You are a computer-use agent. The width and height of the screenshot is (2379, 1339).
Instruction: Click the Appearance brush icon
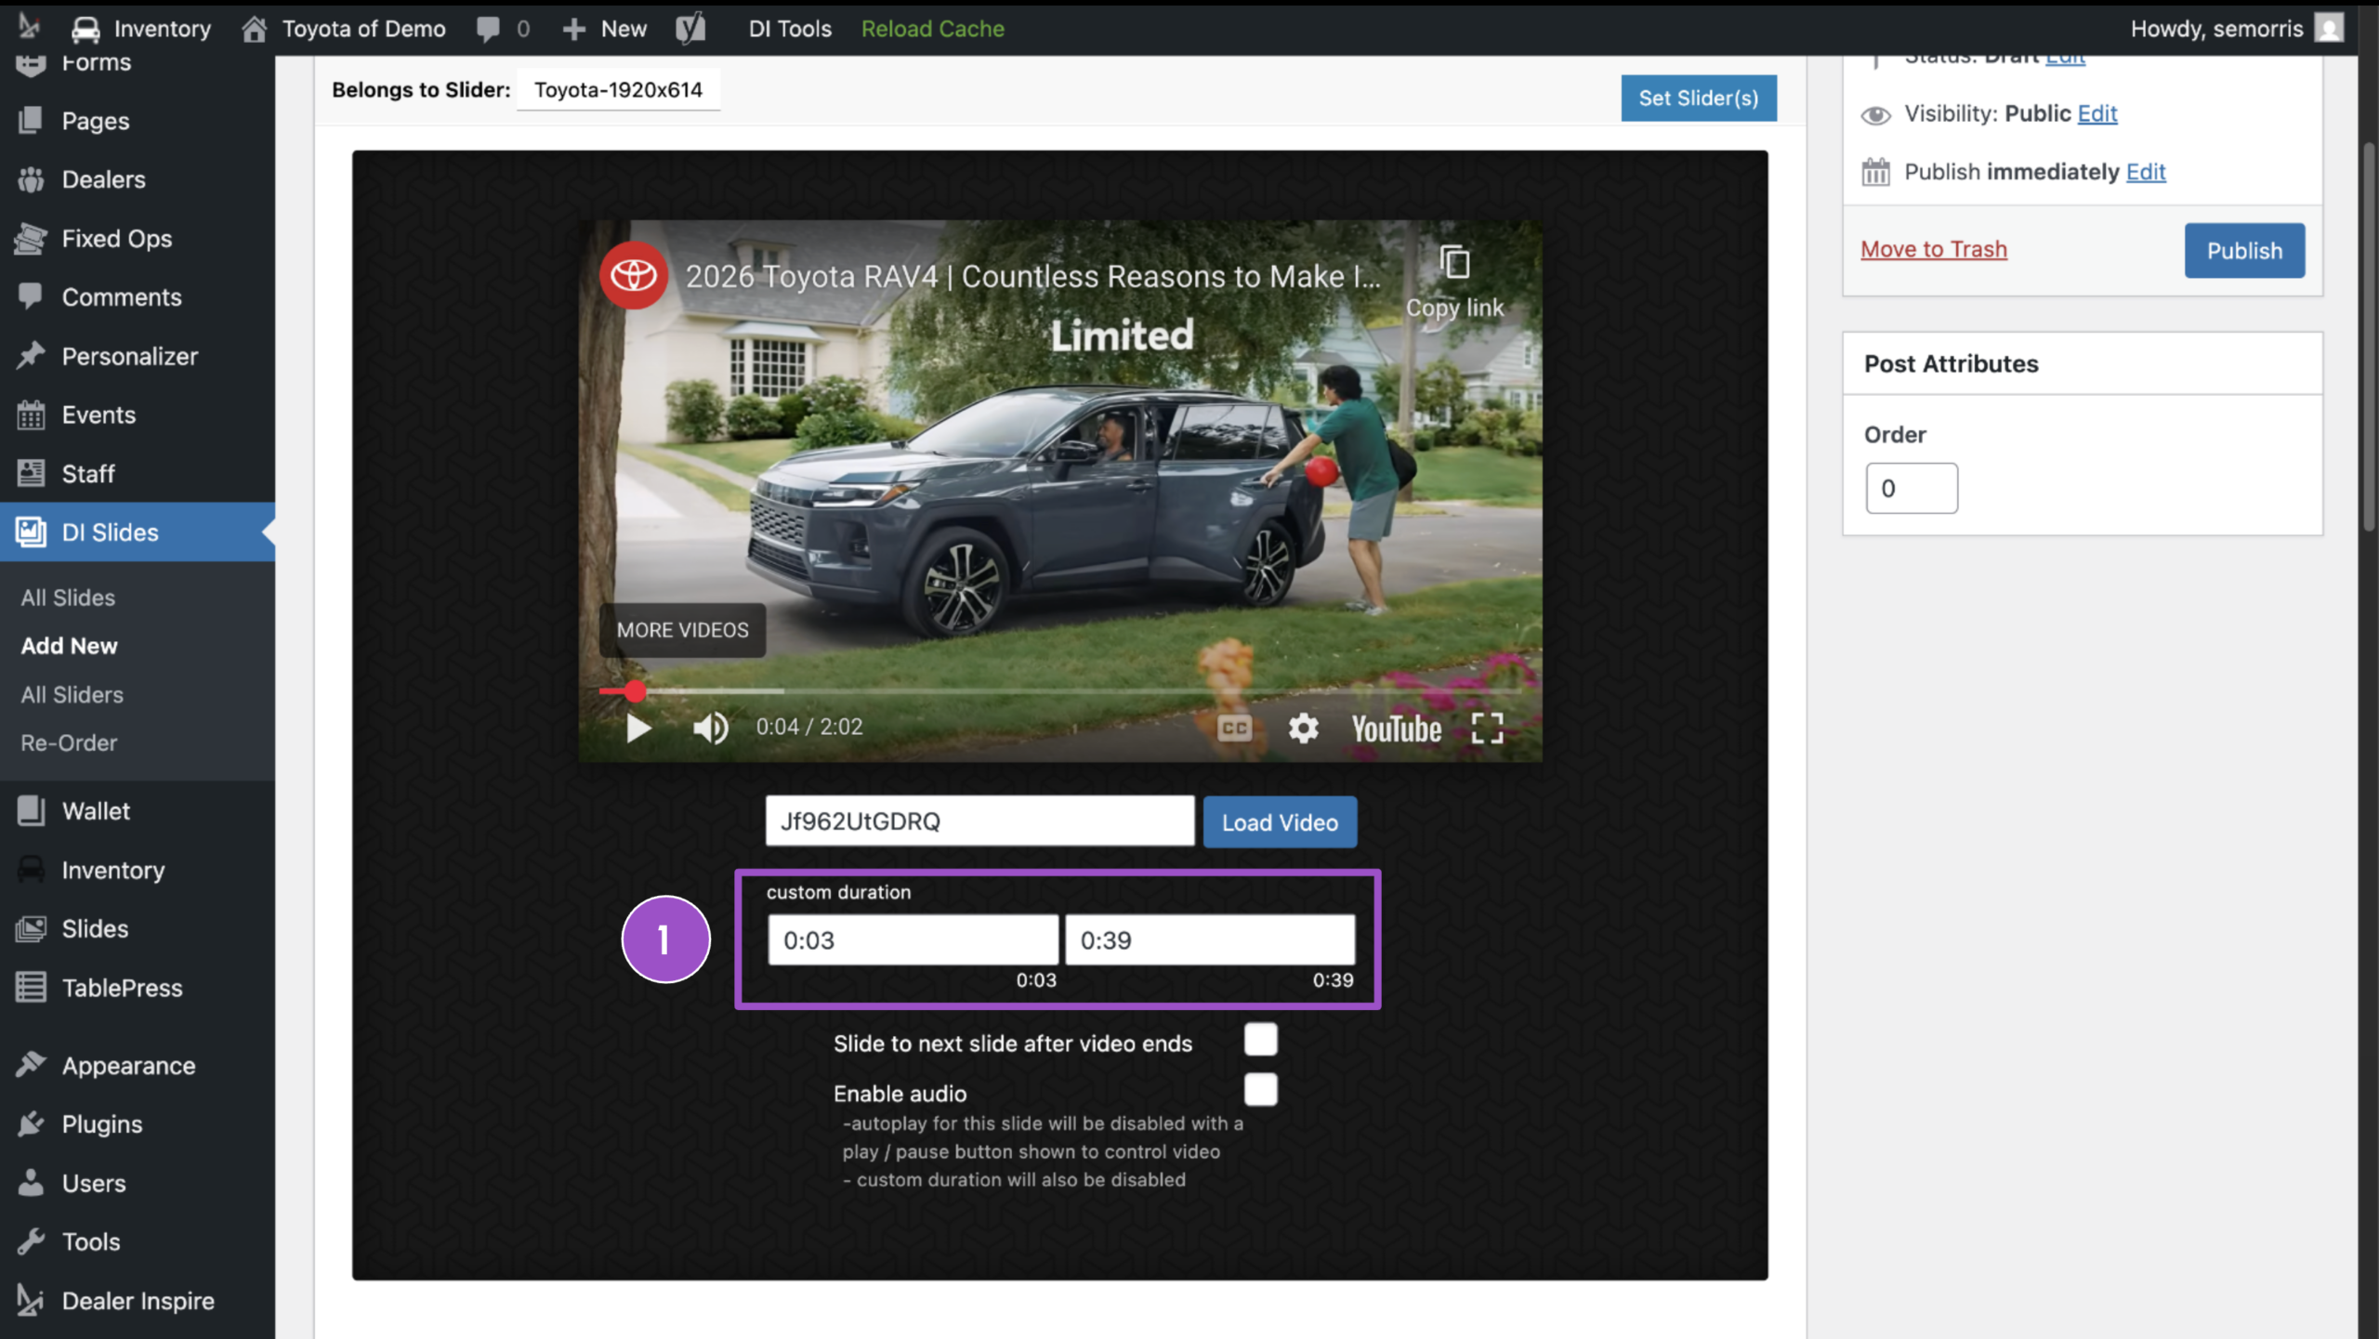[x=31, y=1064]
